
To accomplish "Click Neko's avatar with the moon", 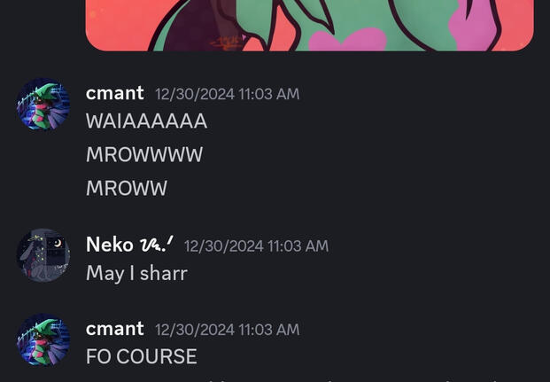I will pyautogui.click(x=43, y=255).
